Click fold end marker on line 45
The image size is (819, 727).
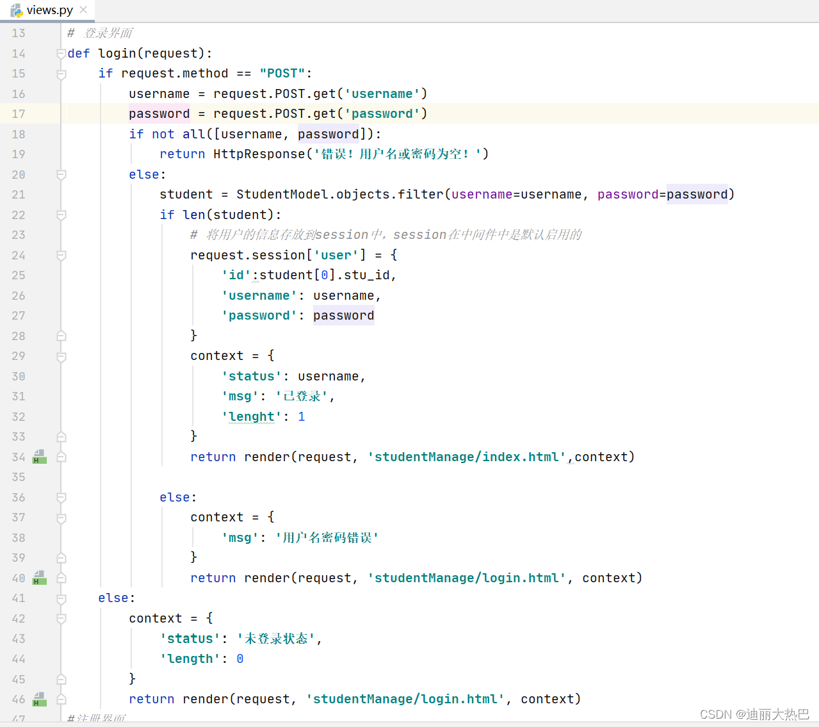tap(61, 679)
